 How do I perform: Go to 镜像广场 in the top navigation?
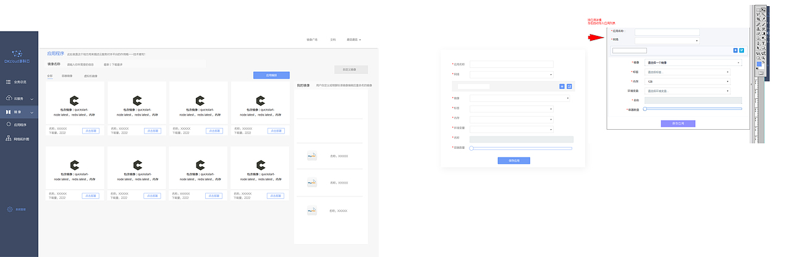pos(312,40)
